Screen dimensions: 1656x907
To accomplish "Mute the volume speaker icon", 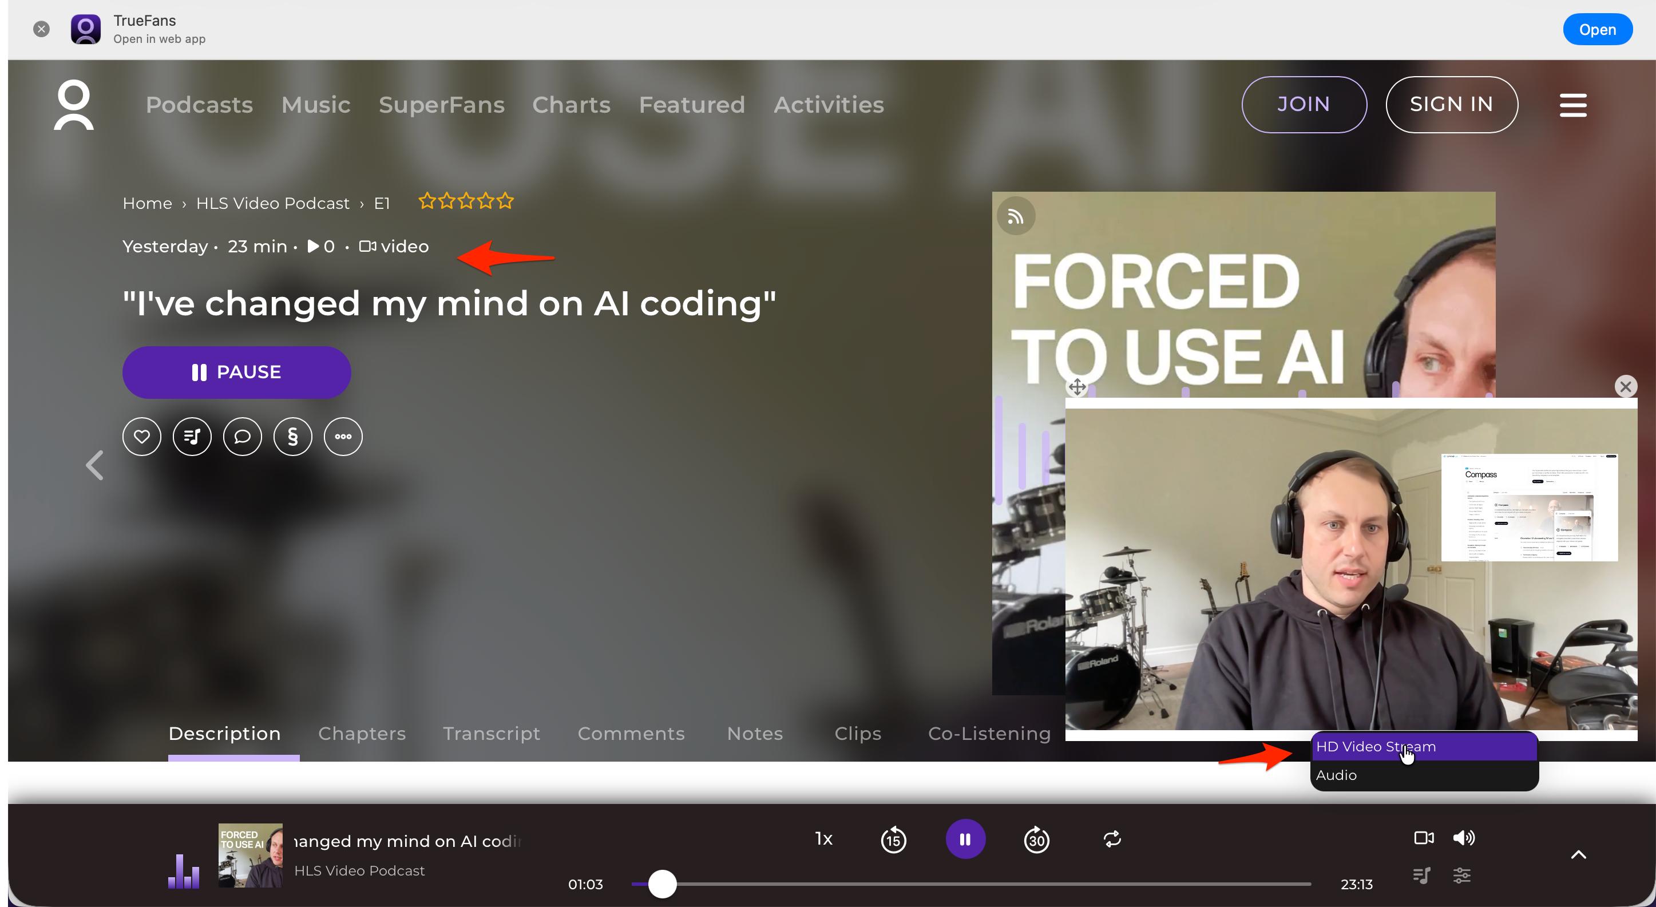I will 1464,838.
